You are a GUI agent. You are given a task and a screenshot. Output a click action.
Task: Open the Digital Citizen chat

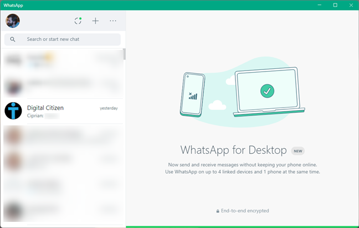pos(63,112)
